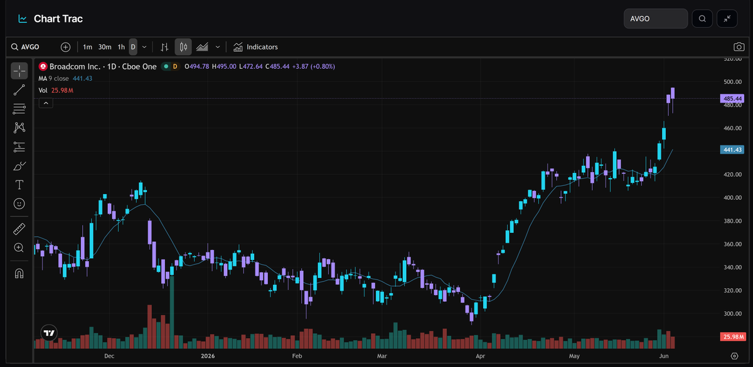Click the Feb date label
This screenshot has height=367, width=753.
(x=297, y=355)
